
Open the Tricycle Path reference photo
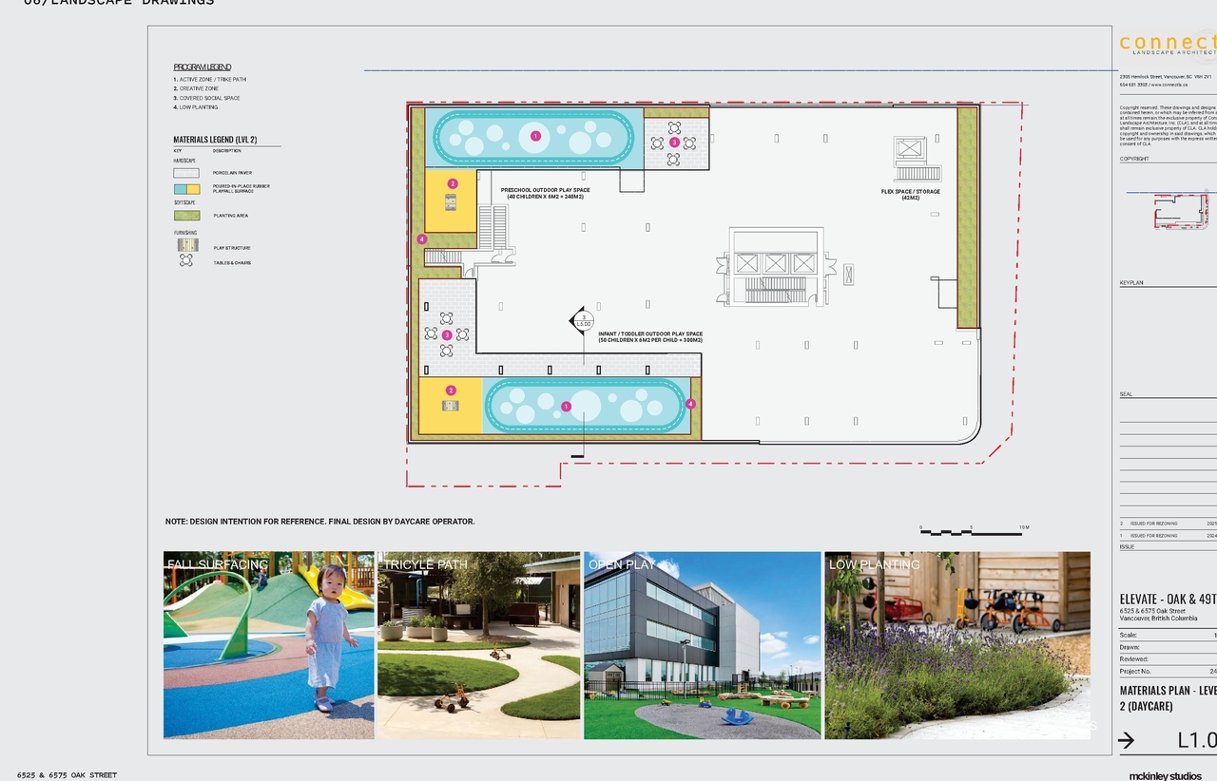(479, 645)
